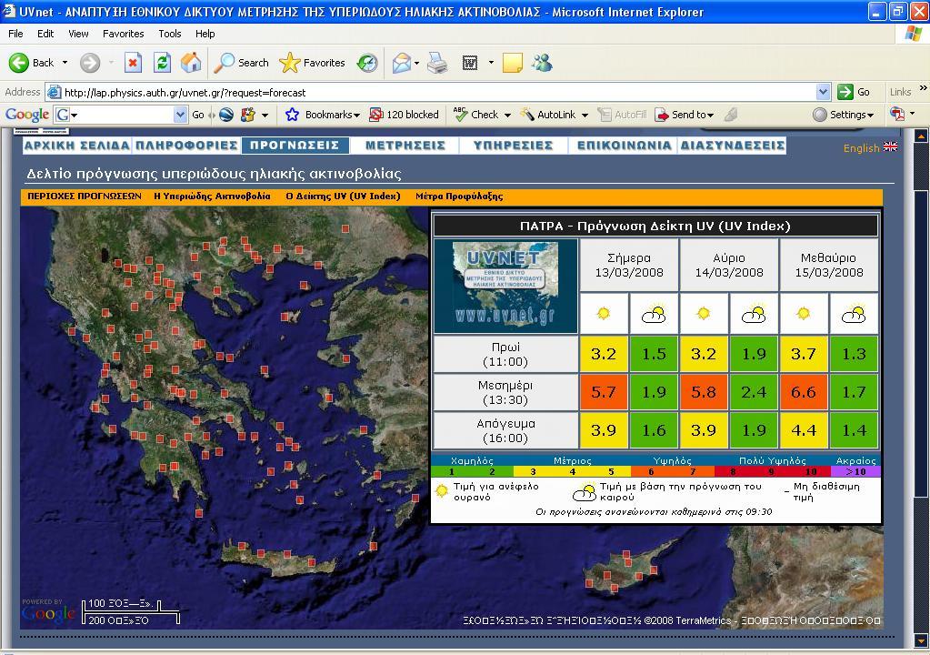930x655 pixels.
Task: Expand the Mail button dropdown arrow
Action: click(x=417, y=62)
